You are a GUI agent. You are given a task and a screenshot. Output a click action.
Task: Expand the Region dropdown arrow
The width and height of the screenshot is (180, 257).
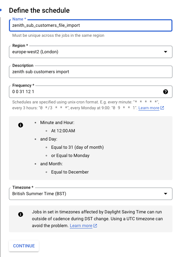(166, 52)
